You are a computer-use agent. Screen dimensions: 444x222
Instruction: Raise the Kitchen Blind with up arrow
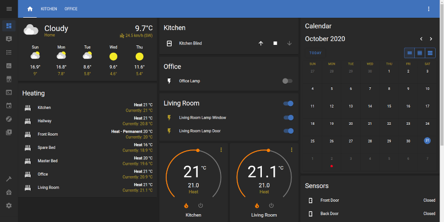click(261, 43)
